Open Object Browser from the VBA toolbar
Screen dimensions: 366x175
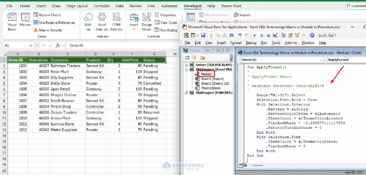click(x=297, y=36)
